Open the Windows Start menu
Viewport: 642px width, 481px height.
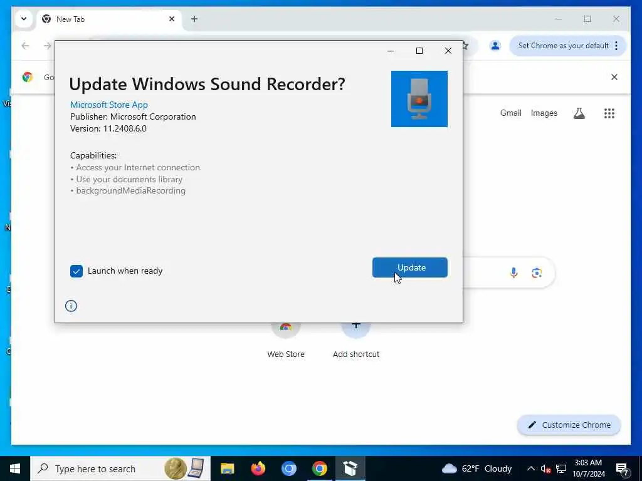(x=15, y=468)
